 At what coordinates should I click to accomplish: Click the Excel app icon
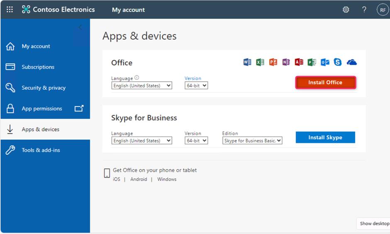260,62
